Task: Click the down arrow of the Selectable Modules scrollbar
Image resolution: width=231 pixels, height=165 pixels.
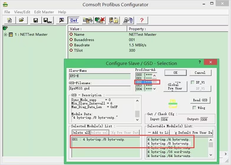Action: (211, 155)
